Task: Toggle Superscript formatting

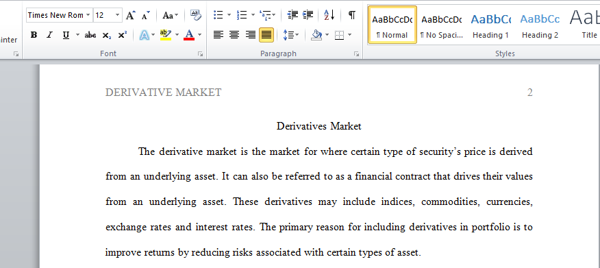Action: (x=123, y=35)
